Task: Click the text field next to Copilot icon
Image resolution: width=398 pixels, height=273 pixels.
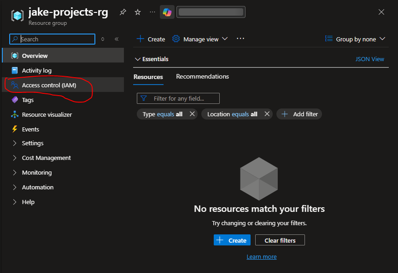Action: click(x=211, y=12)
